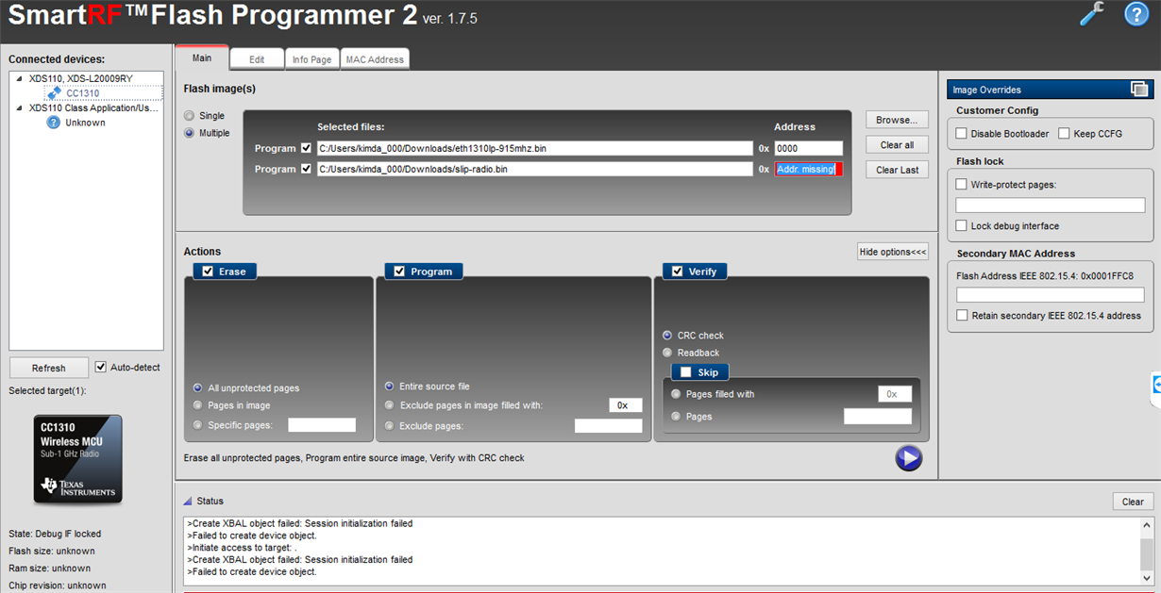
Task: Click the Image Overrides window icon
Action: coord(1139,90)
